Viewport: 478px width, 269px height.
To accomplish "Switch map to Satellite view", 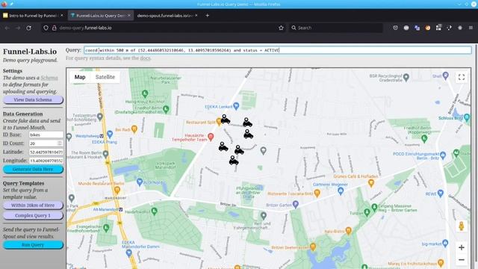I will [105, 77].
